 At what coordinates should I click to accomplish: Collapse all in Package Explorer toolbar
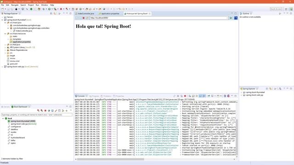coord(51,13)
